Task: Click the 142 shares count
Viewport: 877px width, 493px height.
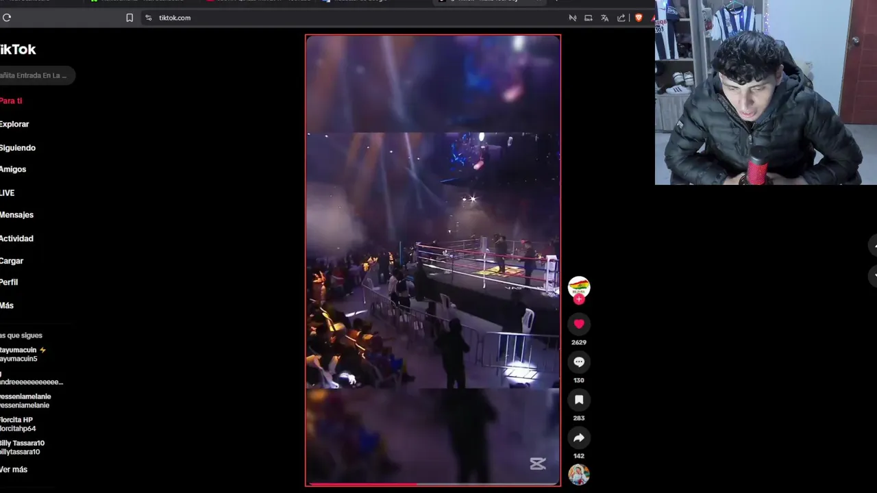Action: [579, 456]
